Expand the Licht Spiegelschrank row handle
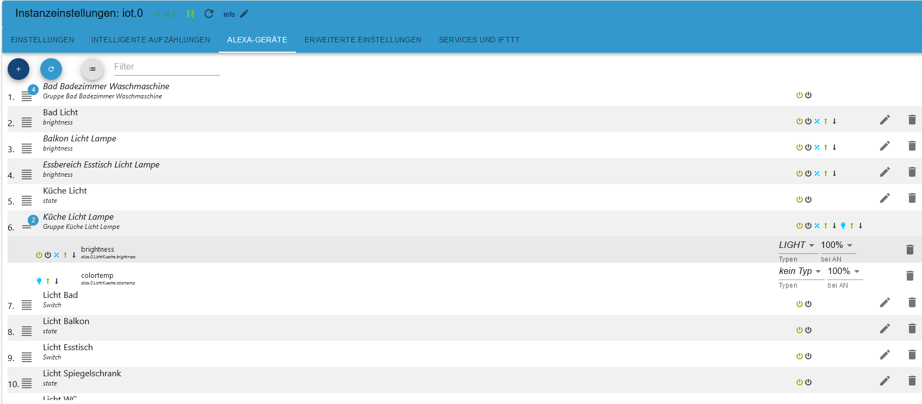922x404 pixels. (x=27, y=383)
